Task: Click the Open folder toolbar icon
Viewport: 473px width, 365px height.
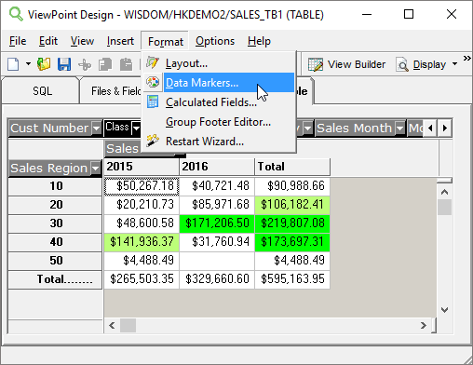Action: pyautogui.click(x=44, y=64)
